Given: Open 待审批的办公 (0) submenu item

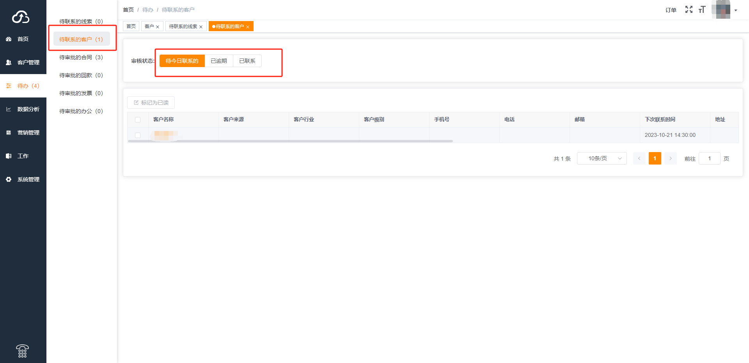Looking at the screenshot, I should [x=81, y=111].
